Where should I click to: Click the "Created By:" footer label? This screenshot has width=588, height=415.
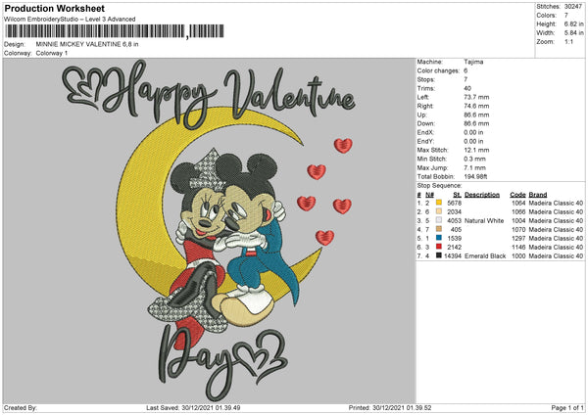tap(21, 407)
